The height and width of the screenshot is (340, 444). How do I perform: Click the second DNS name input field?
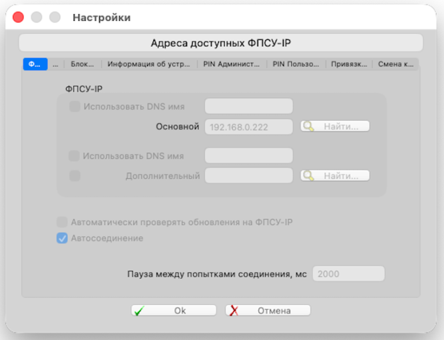248,156
